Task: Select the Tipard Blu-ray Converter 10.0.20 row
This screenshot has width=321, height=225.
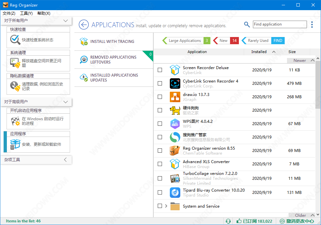Action: tap(234, 193)
